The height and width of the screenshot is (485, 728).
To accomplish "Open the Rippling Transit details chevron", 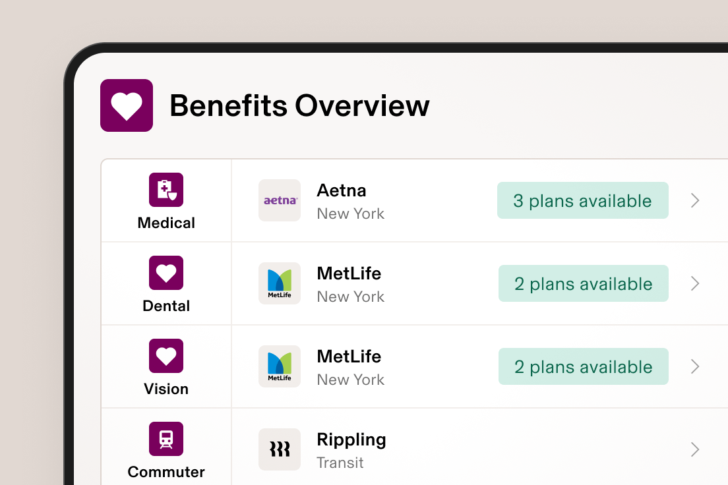I will click(694, 449).
